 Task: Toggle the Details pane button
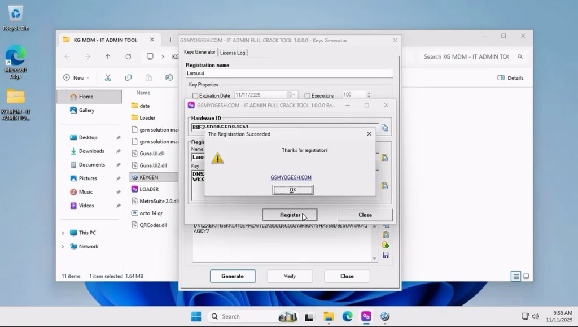[510, 78]
